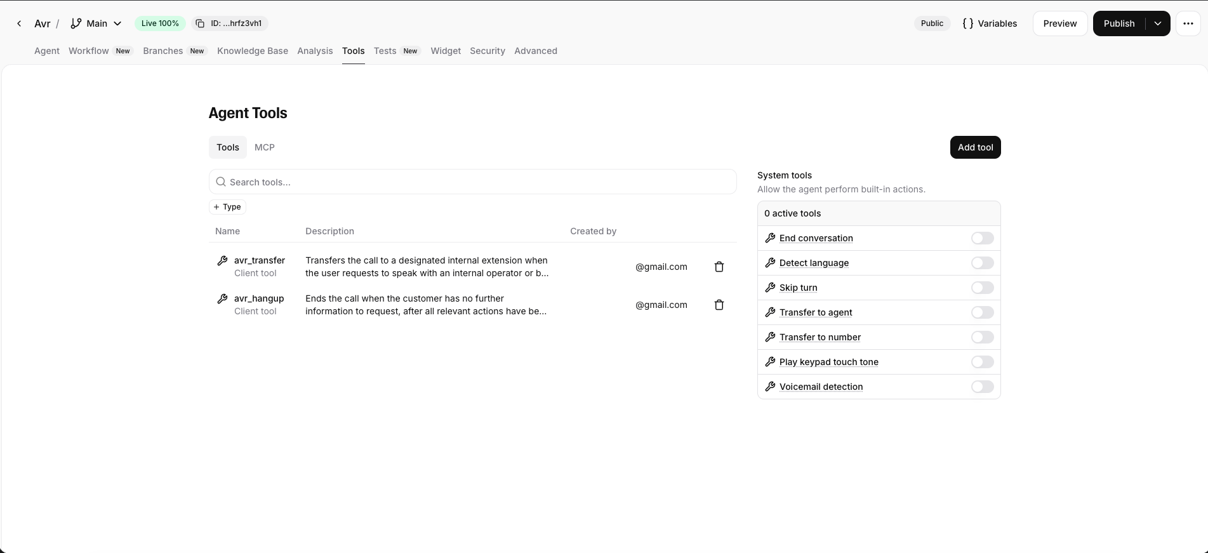Open the Advanced tab

click(536, 51)
